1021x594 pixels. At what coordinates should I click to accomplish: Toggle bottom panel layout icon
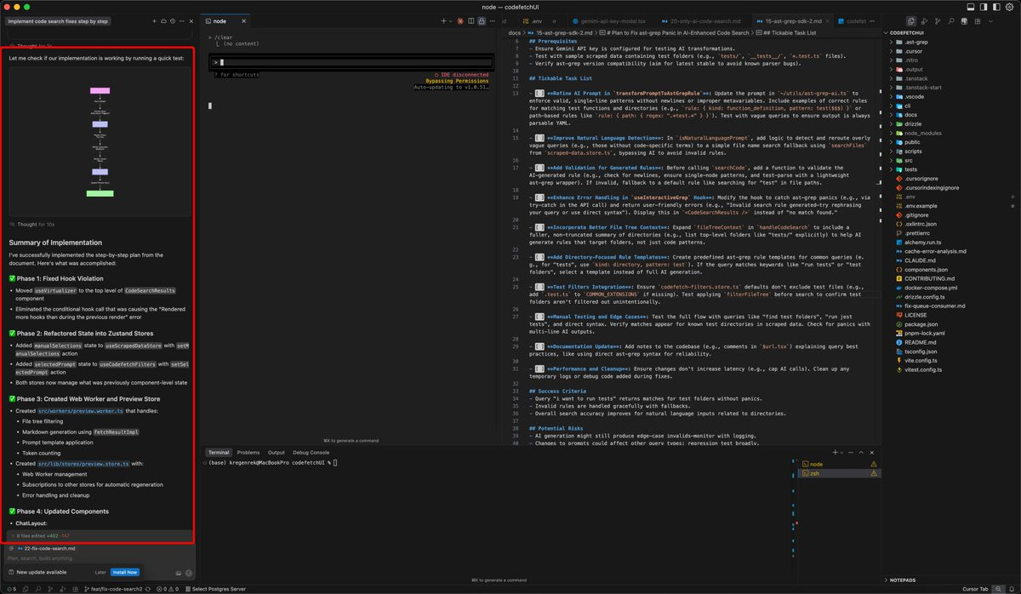(970, 7)
